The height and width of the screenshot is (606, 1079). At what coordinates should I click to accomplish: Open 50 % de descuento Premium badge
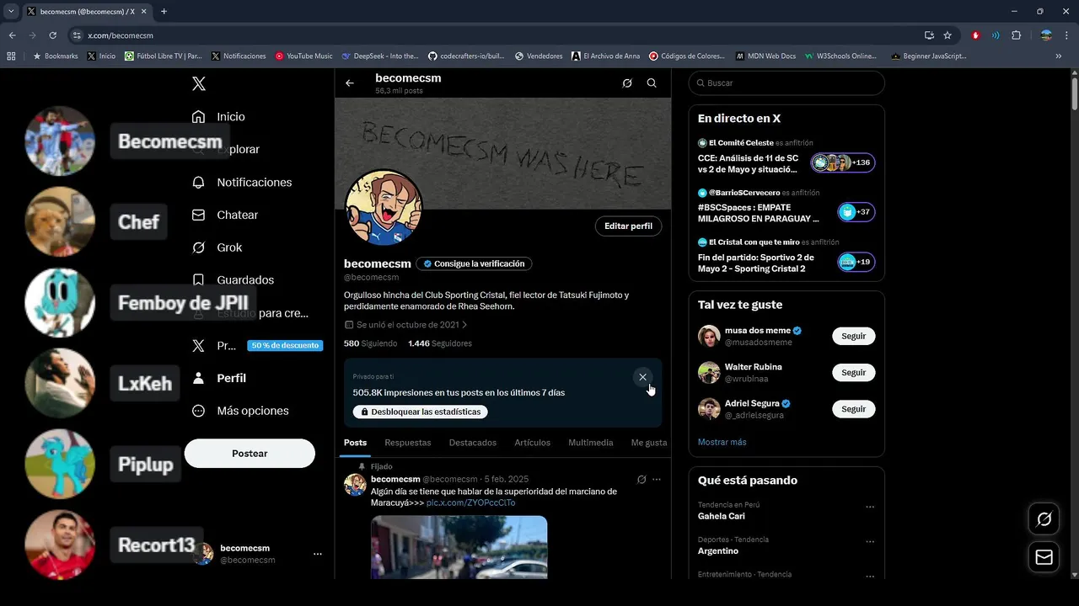click(x=285, y=346)
